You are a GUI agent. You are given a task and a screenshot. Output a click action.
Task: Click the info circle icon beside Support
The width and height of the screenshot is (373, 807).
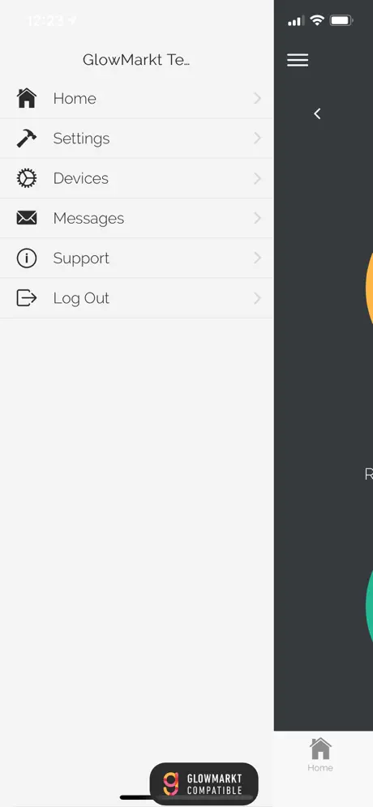[27, 258]
